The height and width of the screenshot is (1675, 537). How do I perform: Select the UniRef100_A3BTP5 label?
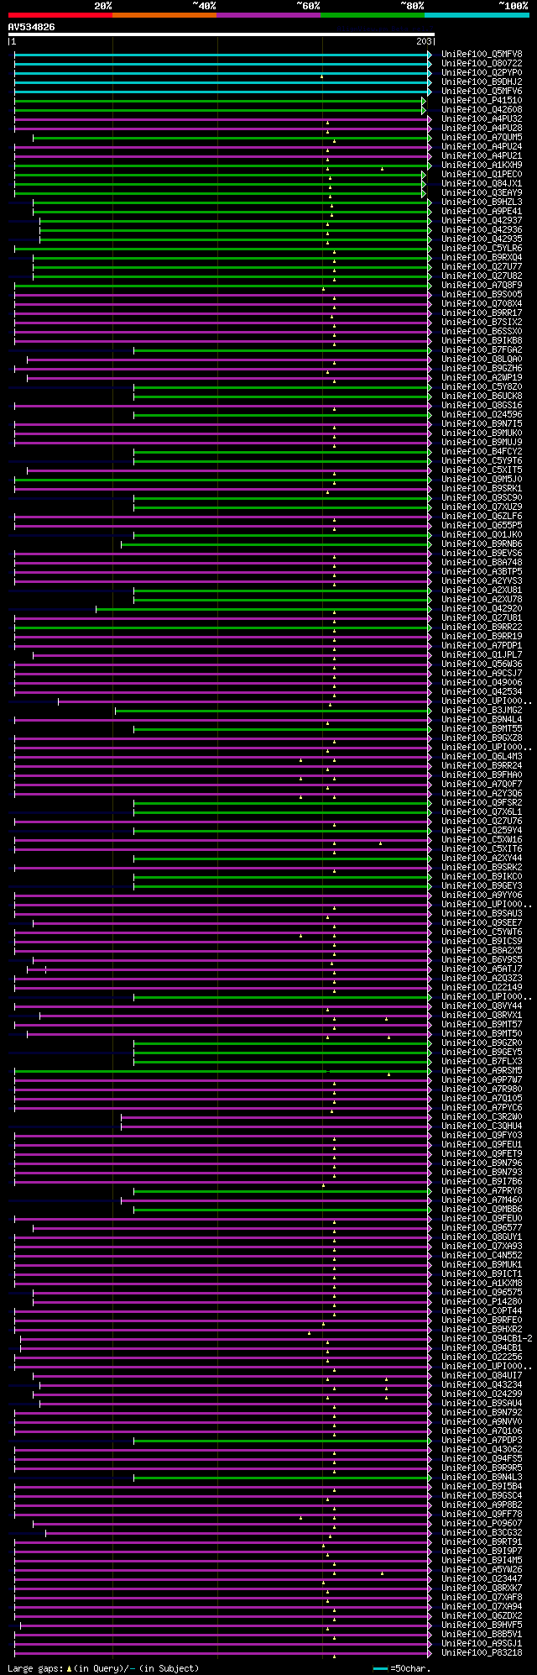482,572
